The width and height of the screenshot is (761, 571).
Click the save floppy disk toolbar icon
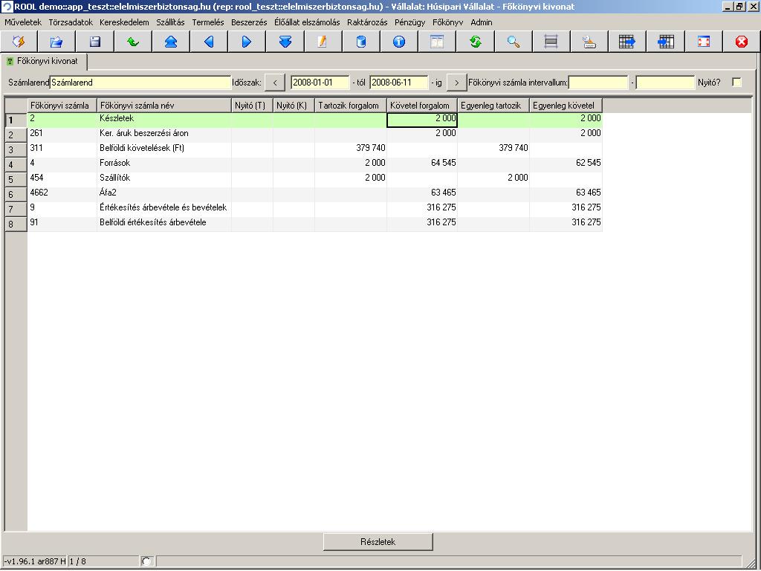95,42
